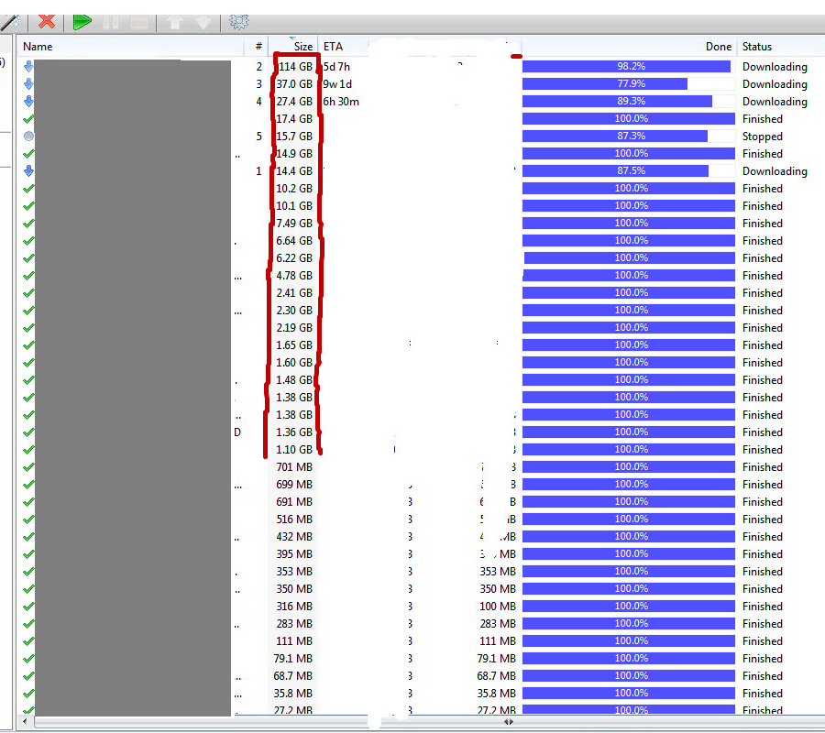Select the 432 MB size cell

pos(294,537)
